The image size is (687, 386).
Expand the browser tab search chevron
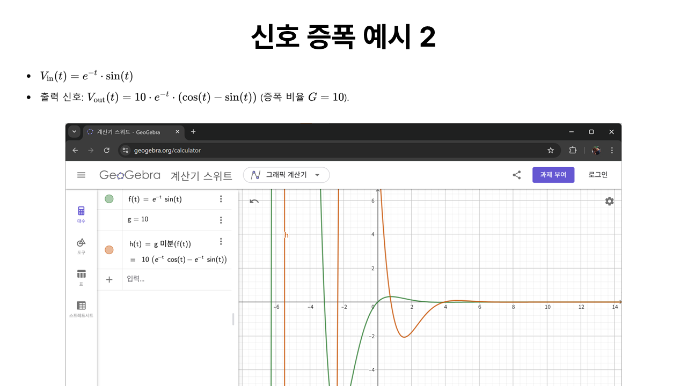(x=74, y=132)
